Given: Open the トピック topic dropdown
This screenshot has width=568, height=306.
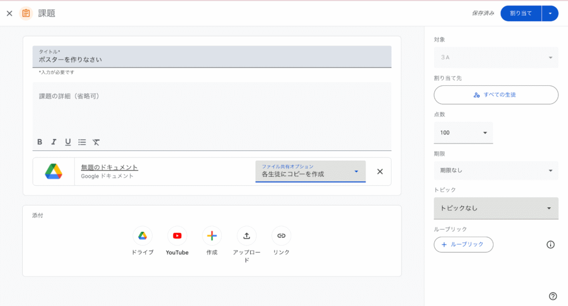Looking at the screenshot, I should point(496,208).
